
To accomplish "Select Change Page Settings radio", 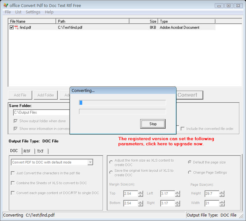I will (190, 172).
